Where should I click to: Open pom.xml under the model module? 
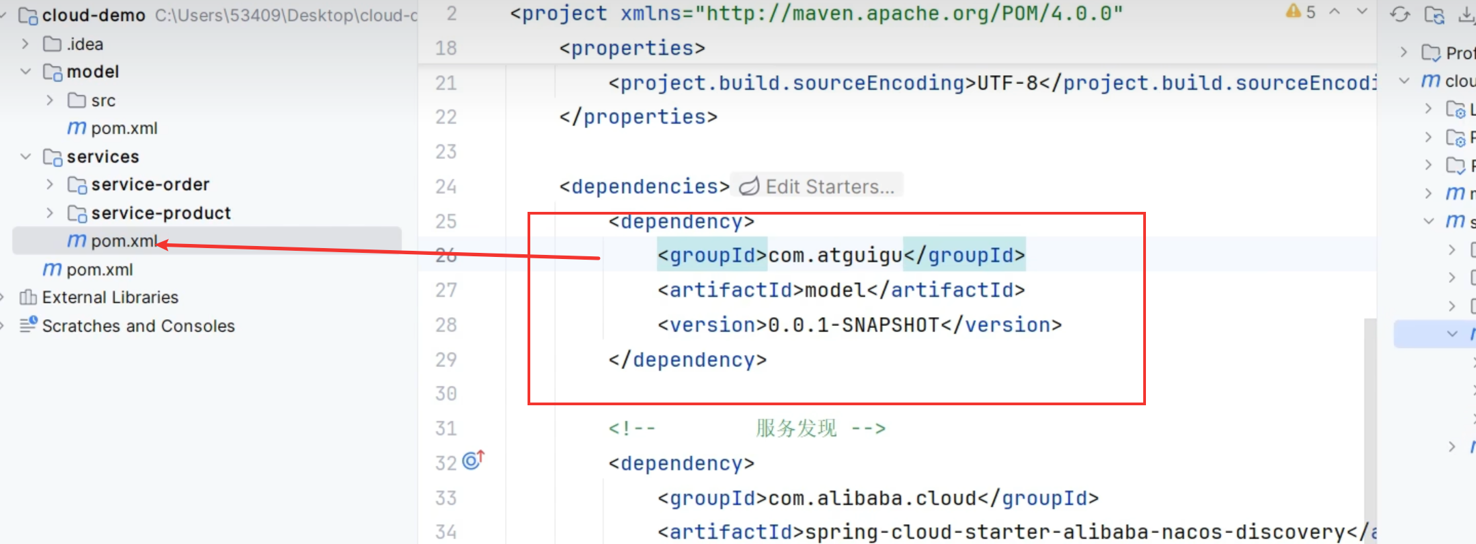(x=124, y=128)
